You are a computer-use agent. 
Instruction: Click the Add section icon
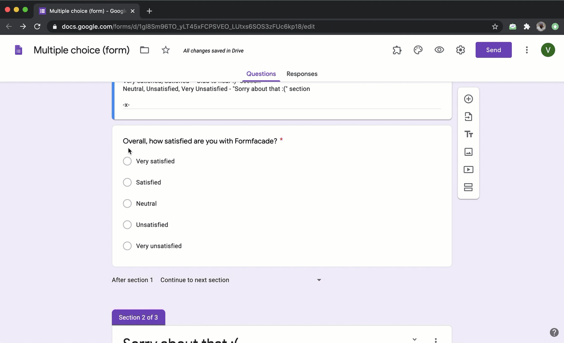click(469, 187)
